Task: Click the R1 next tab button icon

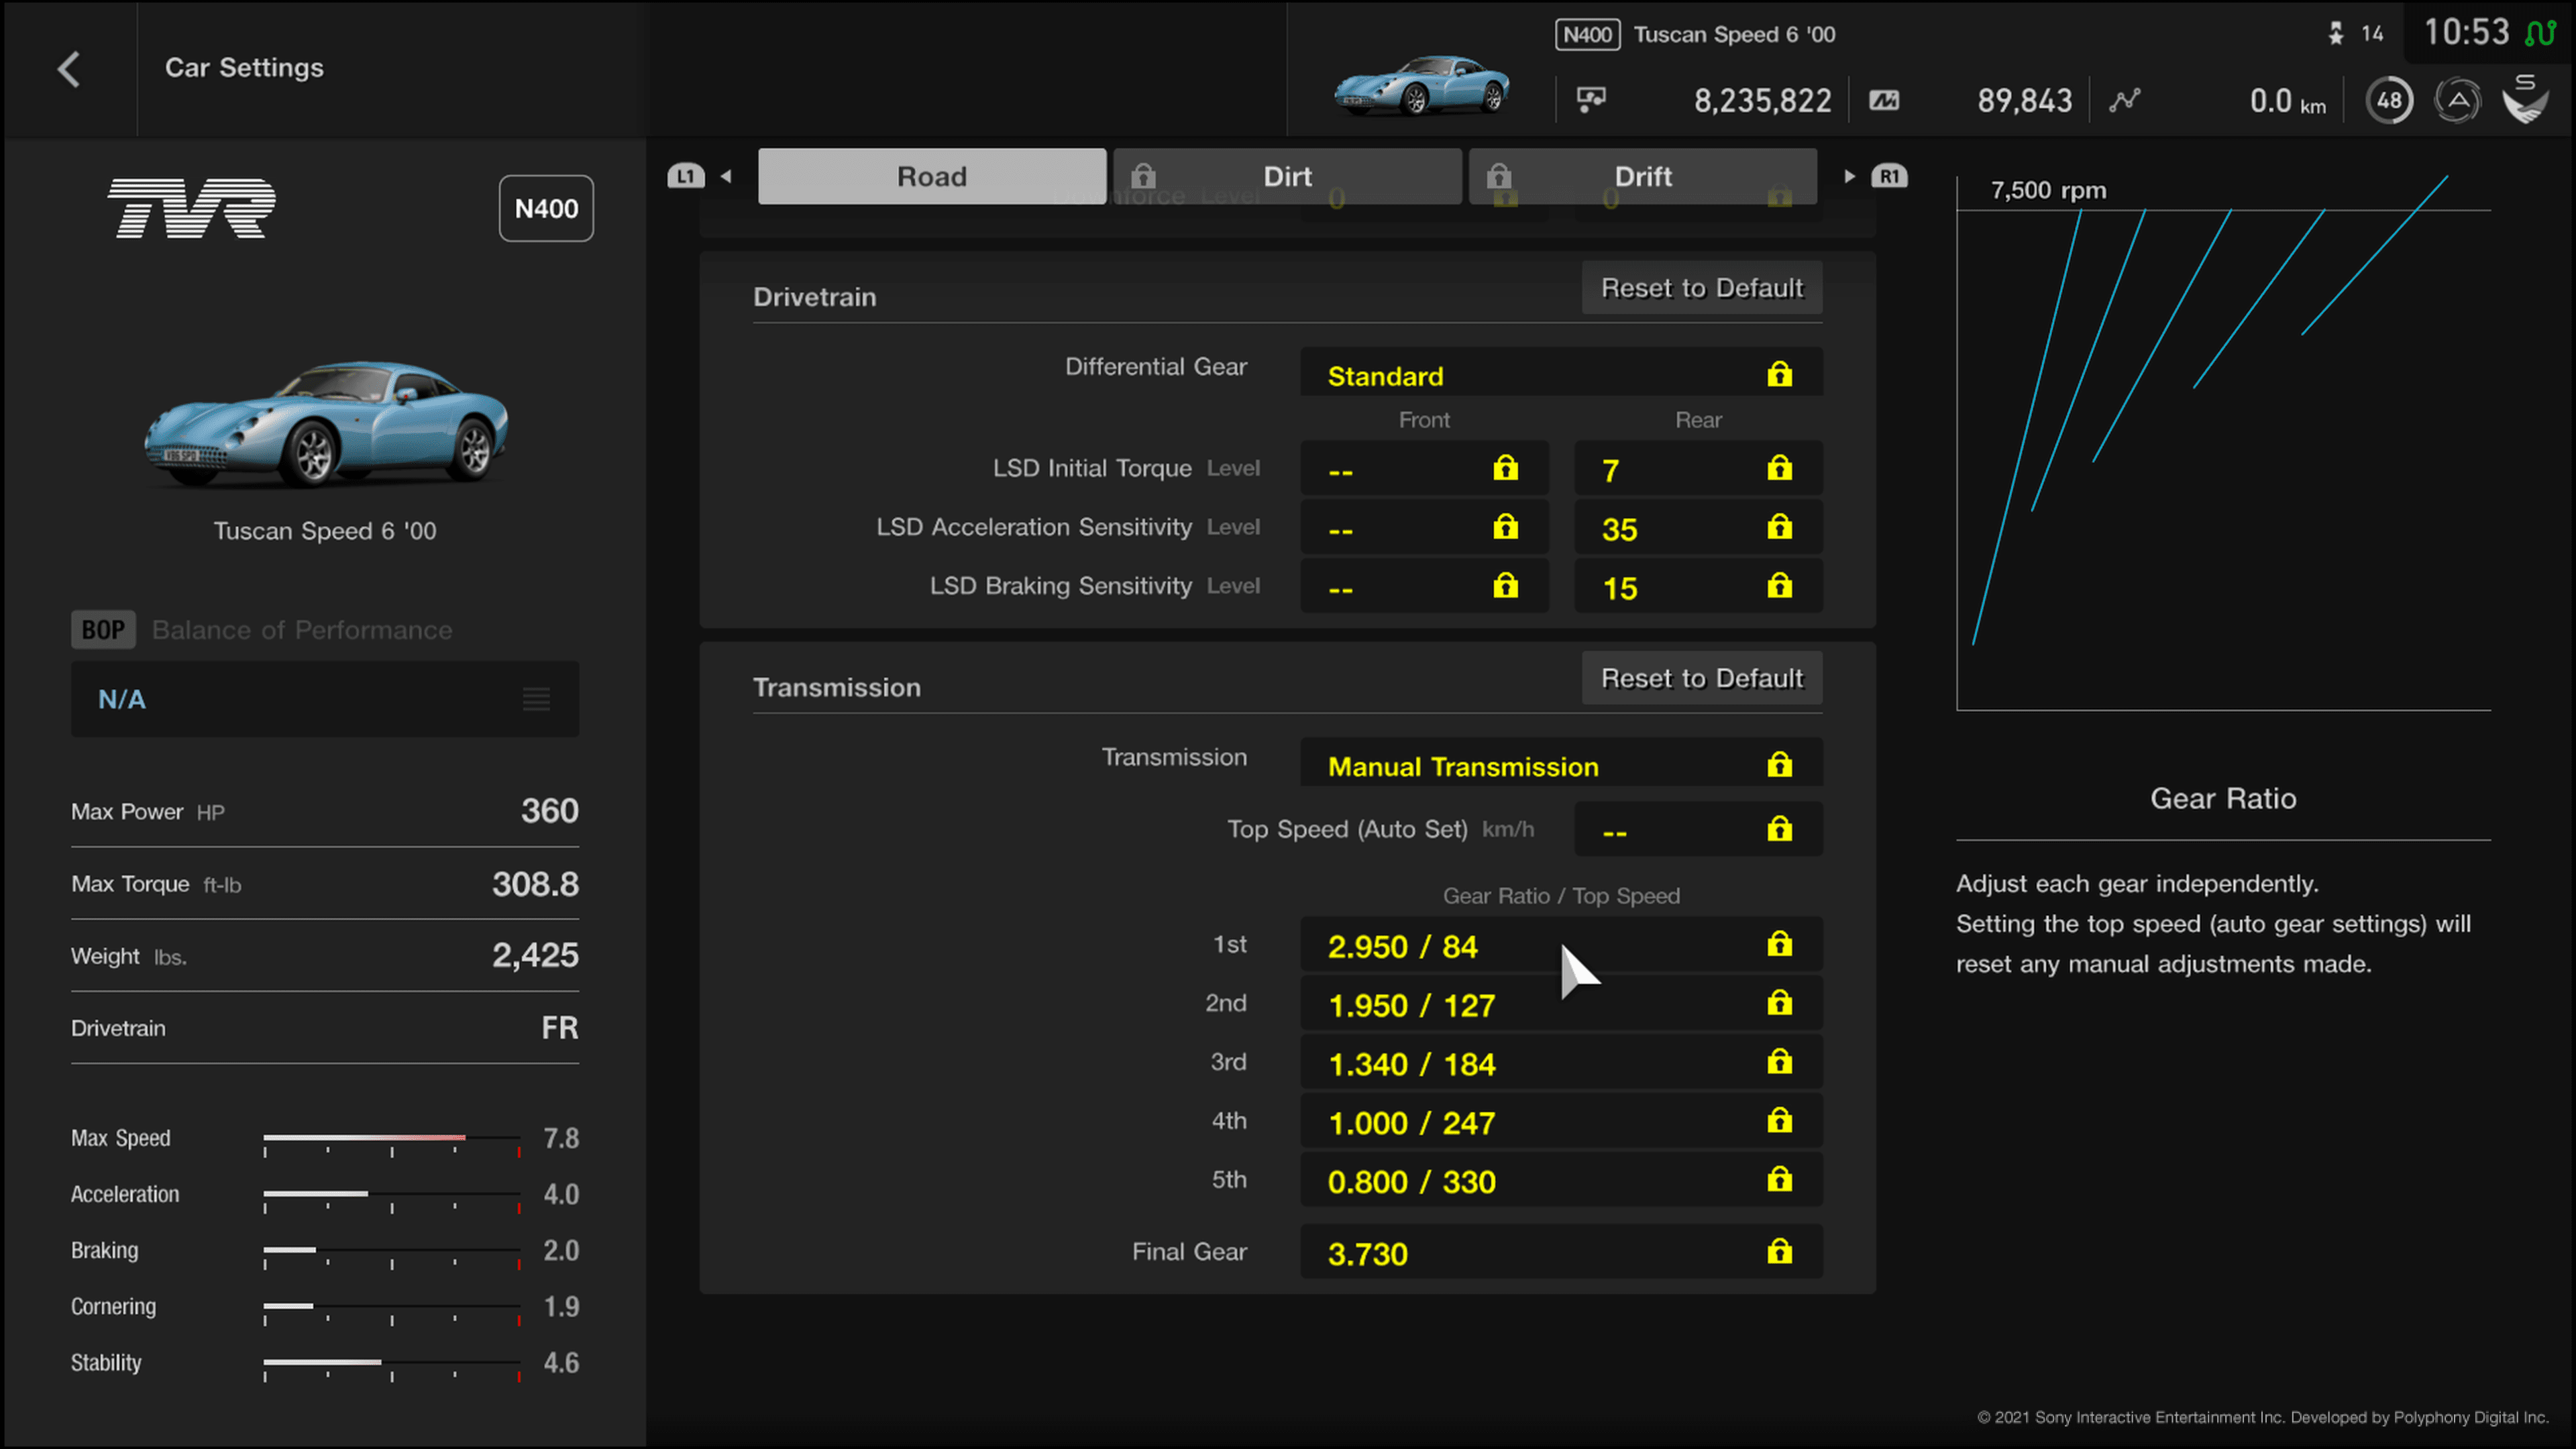Action: tap(1889, 176)
